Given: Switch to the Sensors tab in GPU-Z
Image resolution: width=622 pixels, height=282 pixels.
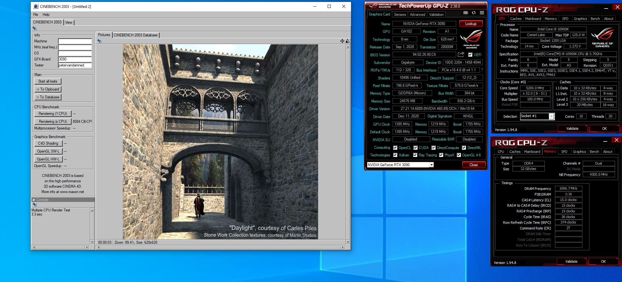Looking at the screenshot, I should (x=400, y=15).
